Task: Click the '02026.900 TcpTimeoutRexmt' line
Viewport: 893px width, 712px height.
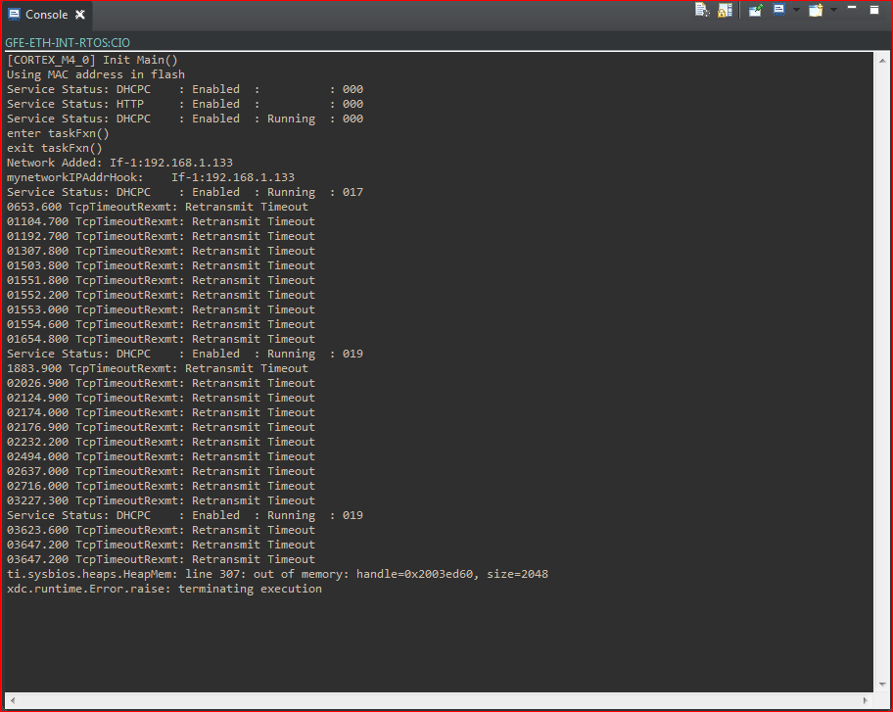Action: (161, 383)
